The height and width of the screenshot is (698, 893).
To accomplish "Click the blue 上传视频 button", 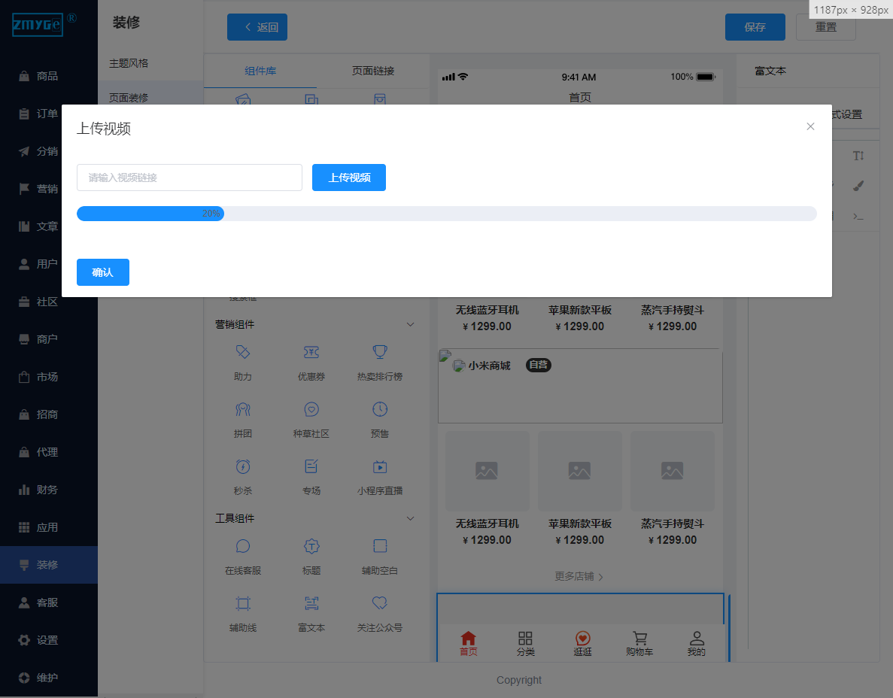I will tap(349, 178).
